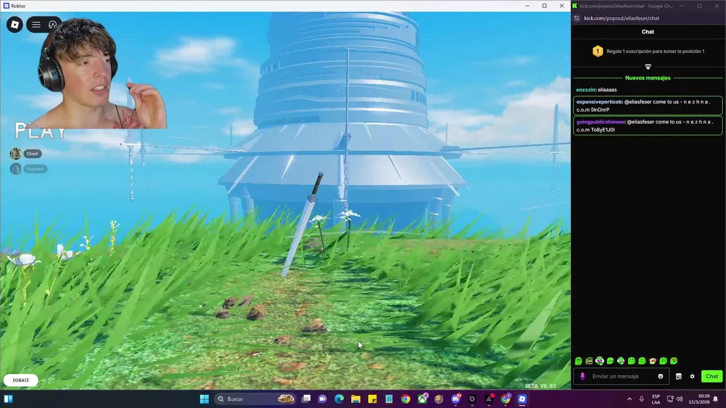Open the Roblox logo menu button

point(15,24)
